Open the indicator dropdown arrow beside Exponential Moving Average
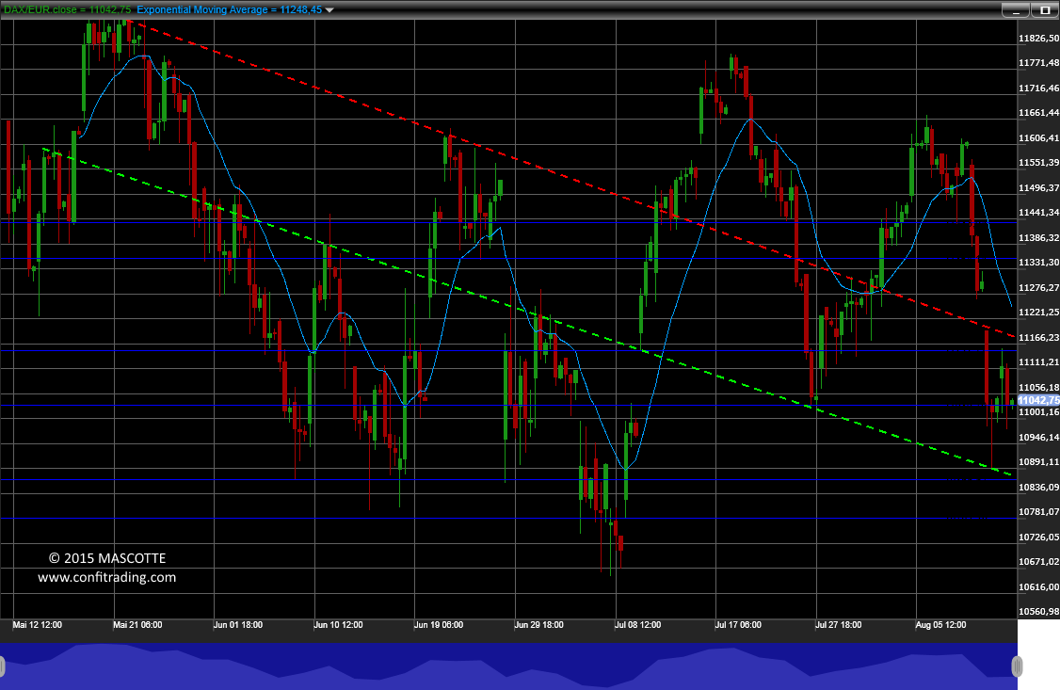The image size is (1060, 690). (329, 10)
